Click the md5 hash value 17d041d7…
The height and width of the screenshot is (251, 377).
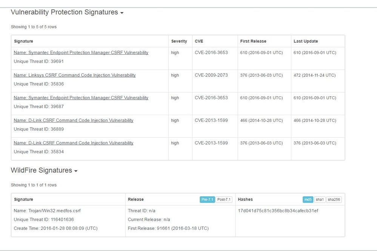278,211
